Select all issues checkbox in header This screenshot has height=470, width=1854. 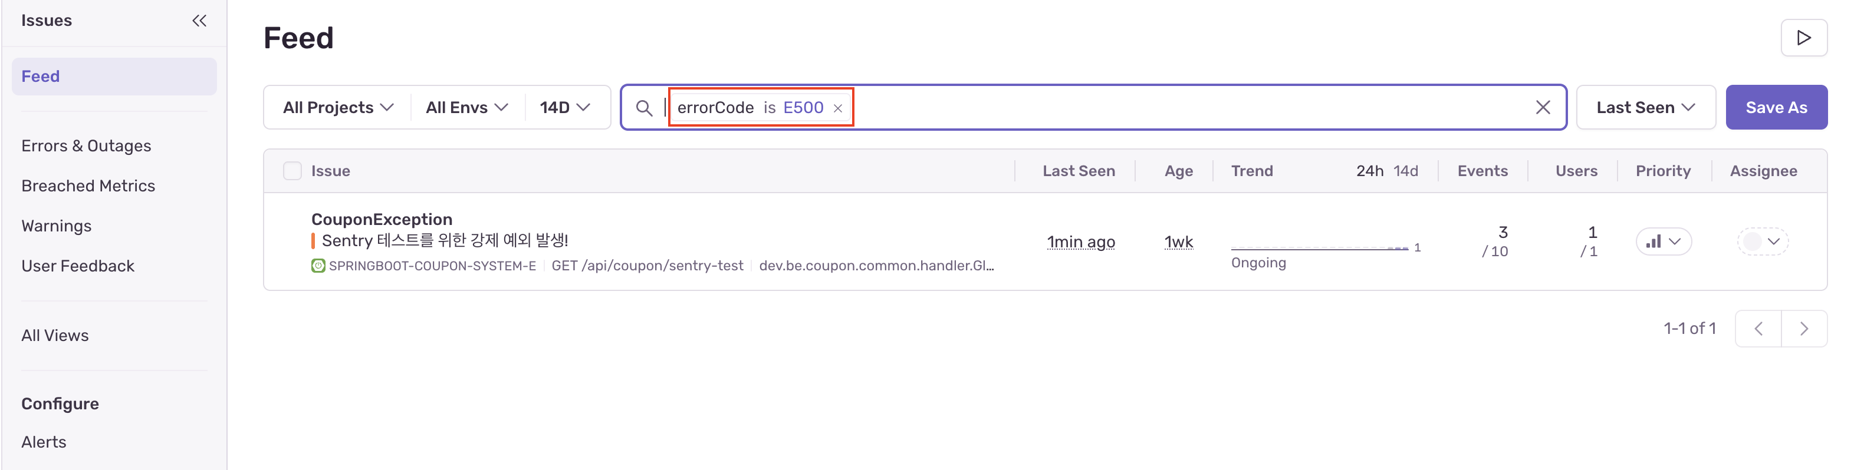pos(292,171)
